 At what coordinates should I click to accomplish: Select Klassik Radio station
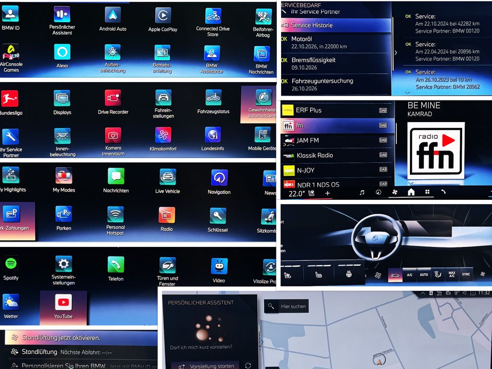pyautogui.click(x=336, y=155)
